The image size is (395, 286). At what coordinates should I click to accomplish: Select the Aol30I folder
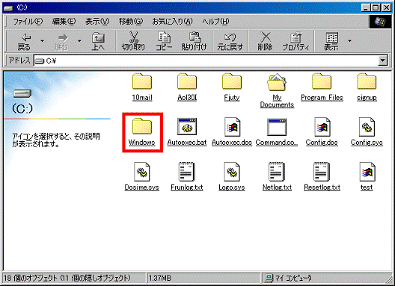[x=187, y=87]
